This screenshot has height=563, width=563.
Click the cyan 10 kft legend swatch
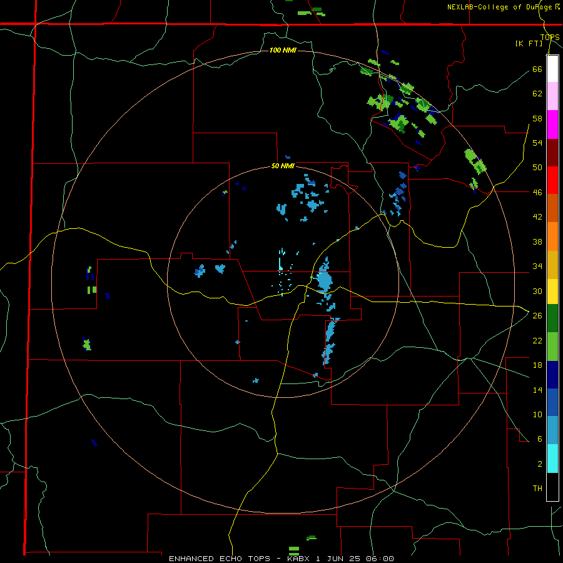click(x=552, y=459)
